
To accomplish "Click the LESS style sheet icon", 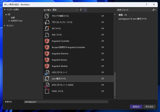I will pos(47,73).
